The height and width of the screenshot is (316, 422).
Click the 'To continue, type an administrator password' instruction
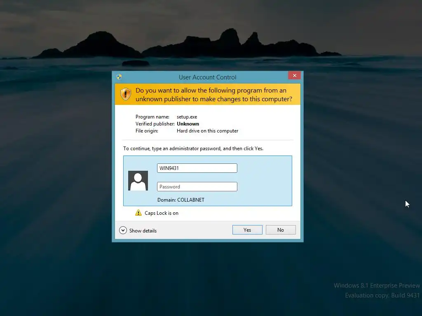(193, 149)
